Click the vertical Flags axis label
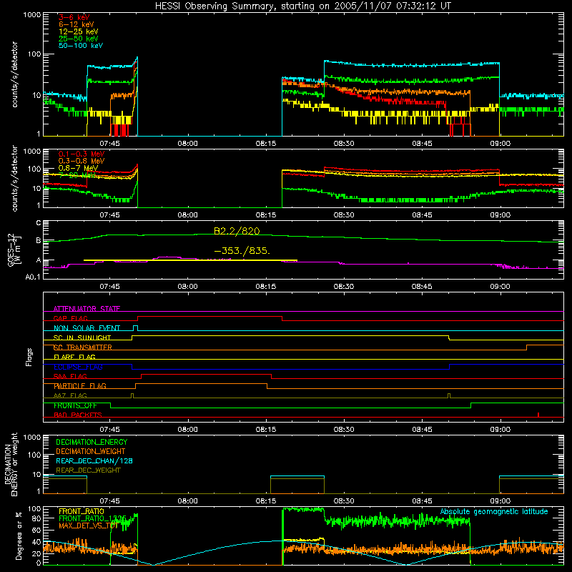 pos(29,357)
